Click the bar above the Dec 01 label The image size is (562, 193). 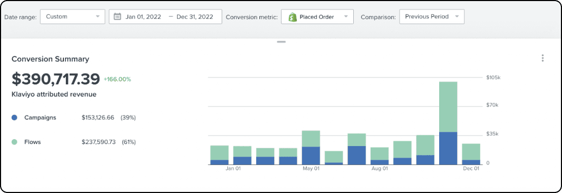pyautogui.click(x=471, y=154)
